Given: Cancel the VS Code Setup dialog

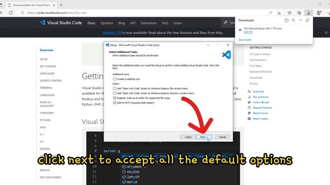Looking at the screenshot, I should pyautogui.click(x=222, y=137).
